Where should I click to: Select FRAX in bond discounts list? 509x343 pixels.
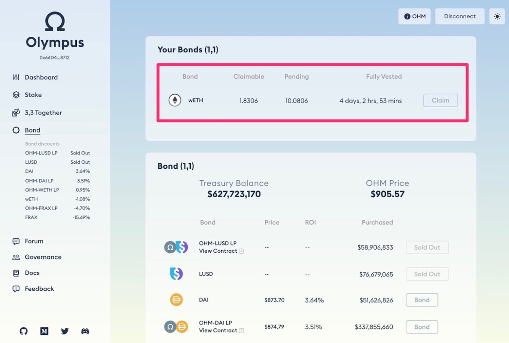(57, 217)
